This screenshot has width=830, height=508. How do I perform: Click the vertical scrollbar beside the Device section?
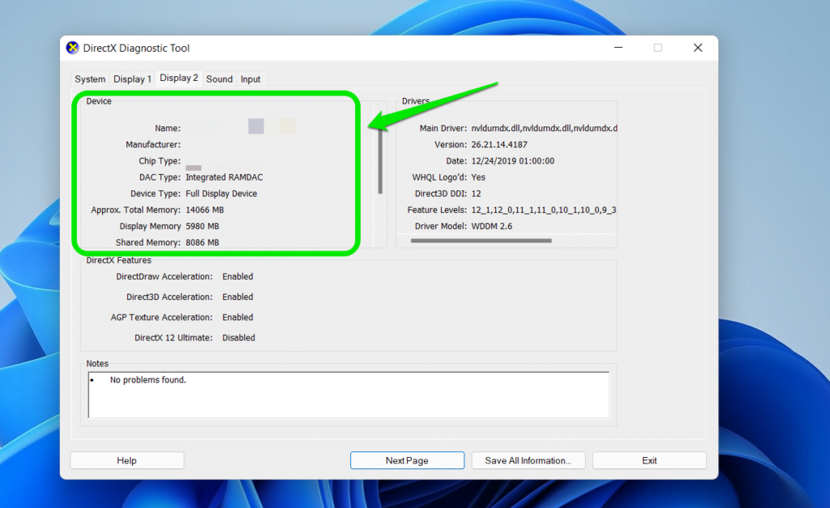[379, 162]
